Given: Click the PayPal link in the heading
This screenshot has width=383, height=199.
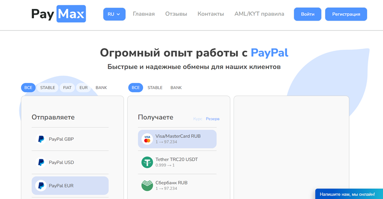Looking at the screenshot, I should pyautogui.click(x=270, y=53).
